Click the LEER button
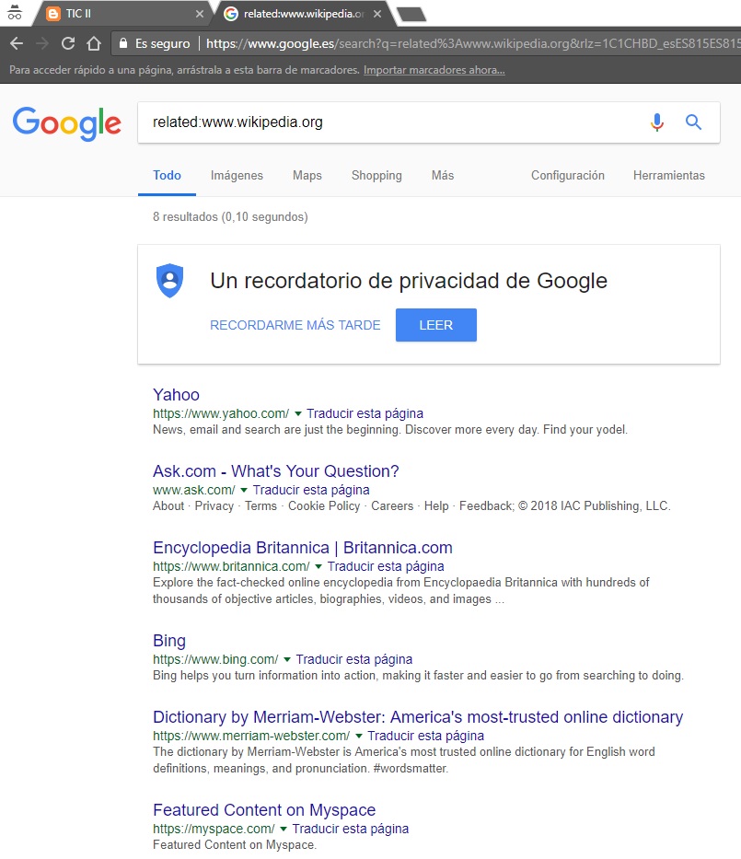The image size is (741, 859). click(435, 324)
